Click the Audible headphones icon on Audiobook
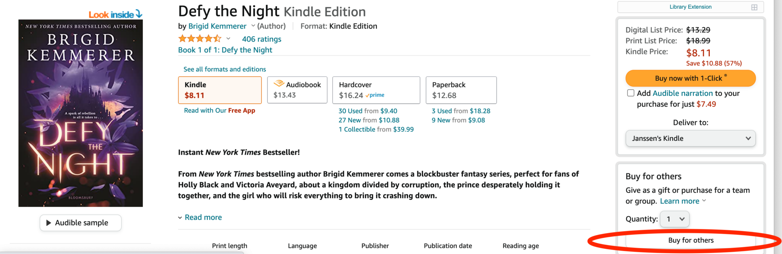Viewport: 782px width, 254px height. point(278,85)
